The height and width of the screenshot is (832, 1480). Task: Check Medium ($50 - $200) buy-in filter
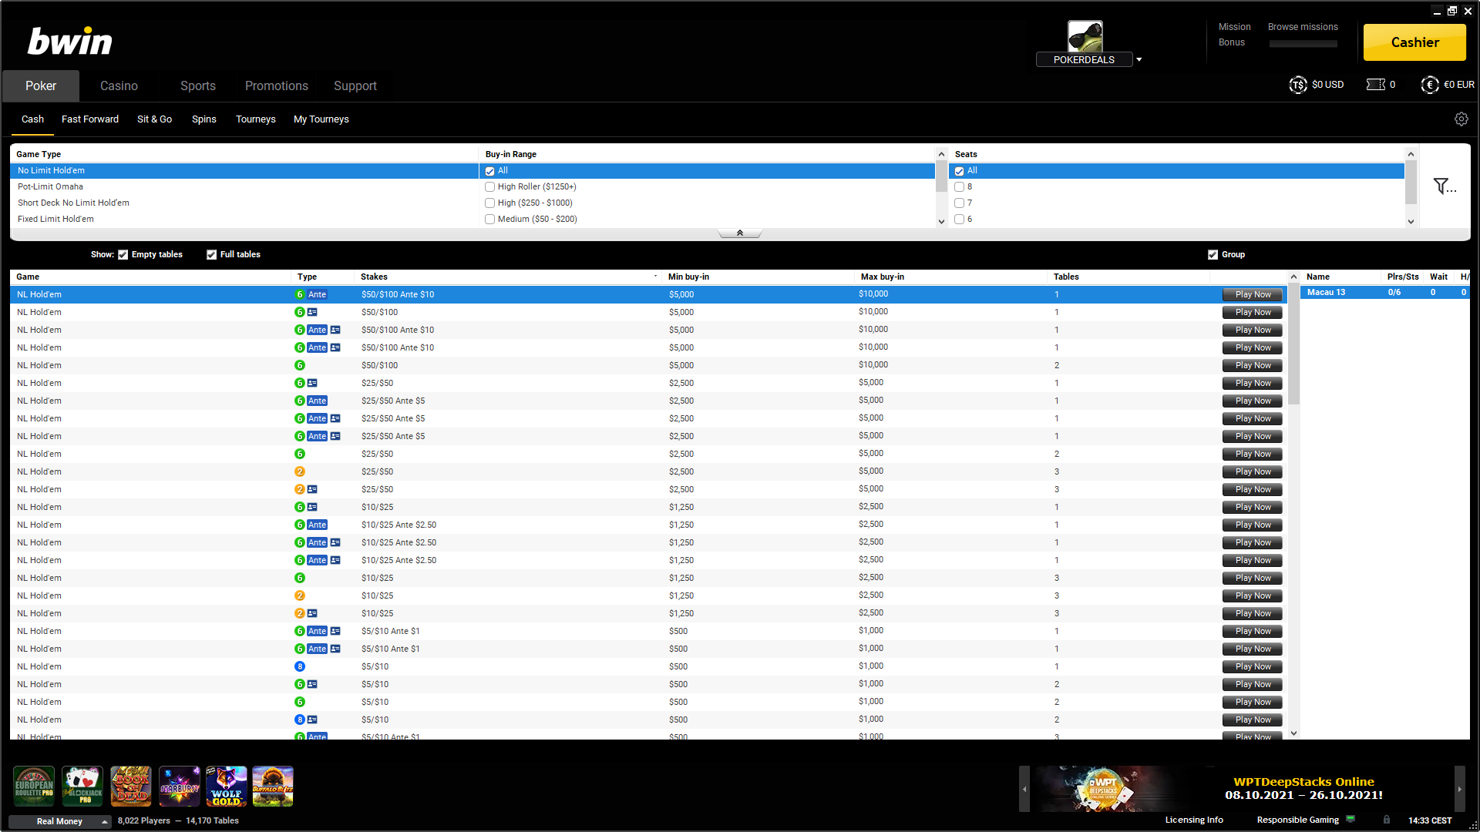click(x=489, y=219)
